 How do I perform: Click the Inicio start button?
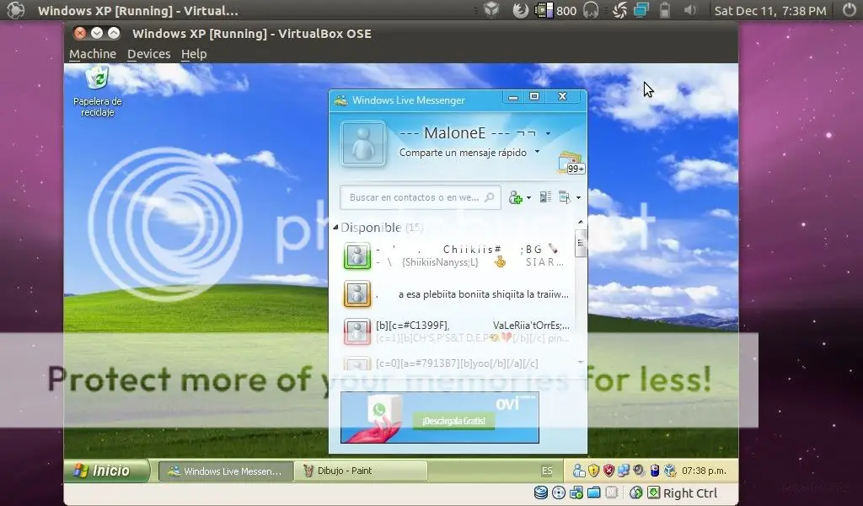(x=107, y=471)
